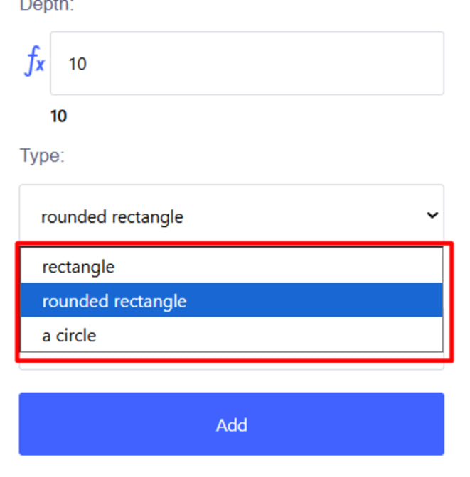Click the blue Add button
The image size is (470, 477).
coord(231,424)
